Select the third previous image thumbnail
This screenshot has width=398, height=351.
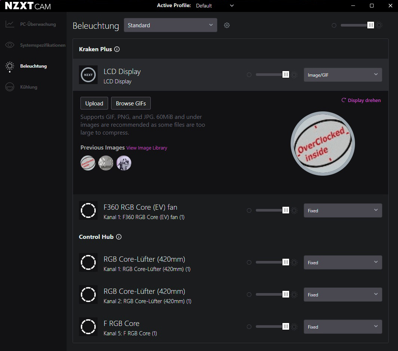coord(124,163)
